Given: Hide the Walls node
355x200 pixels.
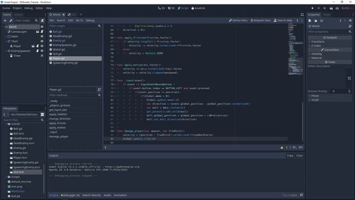Looking at the screenshot, I should [42, 36].
